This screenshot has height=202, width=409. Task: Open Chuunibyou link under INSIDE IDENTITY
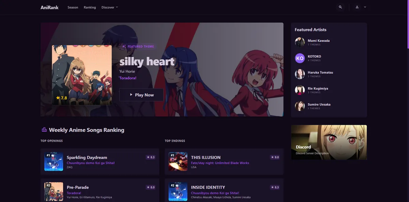[215, 193]
